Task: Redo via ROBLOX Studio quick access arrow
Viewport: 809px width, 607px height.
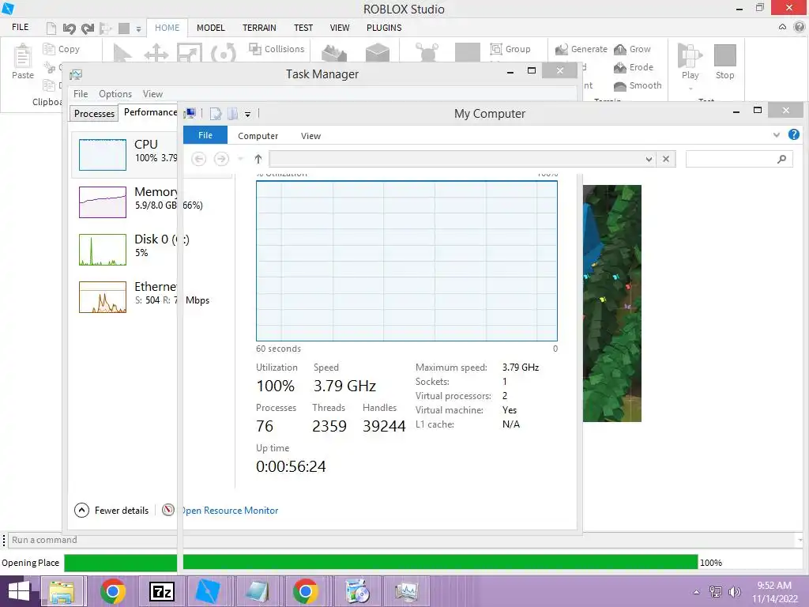Action: pos(88,28)
